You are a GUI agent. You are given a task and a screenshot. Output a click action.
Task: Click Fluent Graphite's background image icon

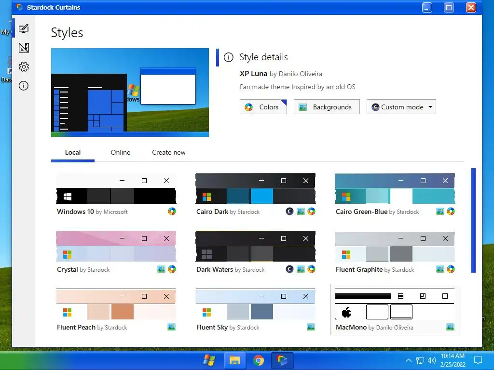[x=440, y=269]
